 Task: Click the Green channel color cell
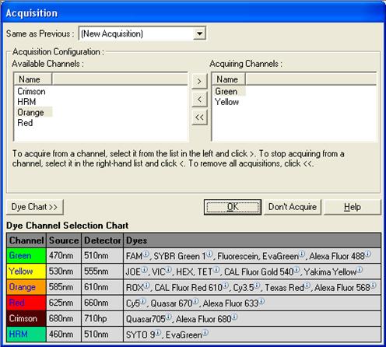click(x=26, y=255)
